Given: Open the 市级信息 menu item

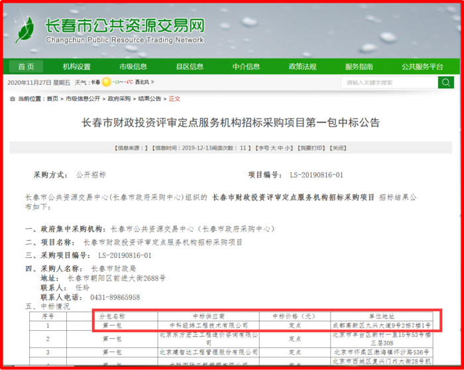Looking at the screenshot, I should tap(133, 66).
